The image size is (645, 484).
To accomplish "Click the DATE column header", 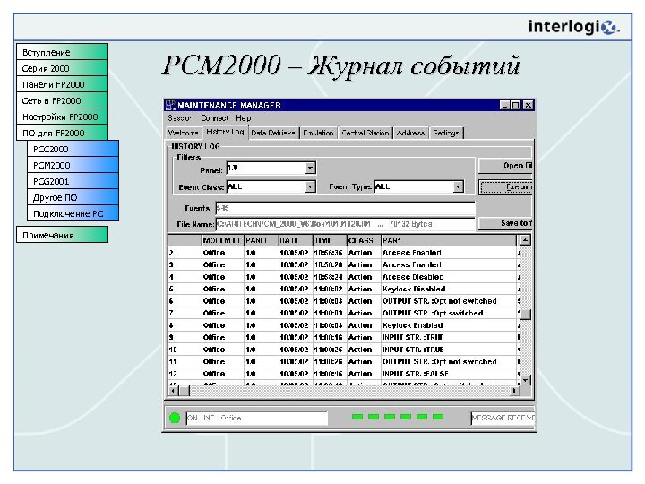I will tap(296, 240).
